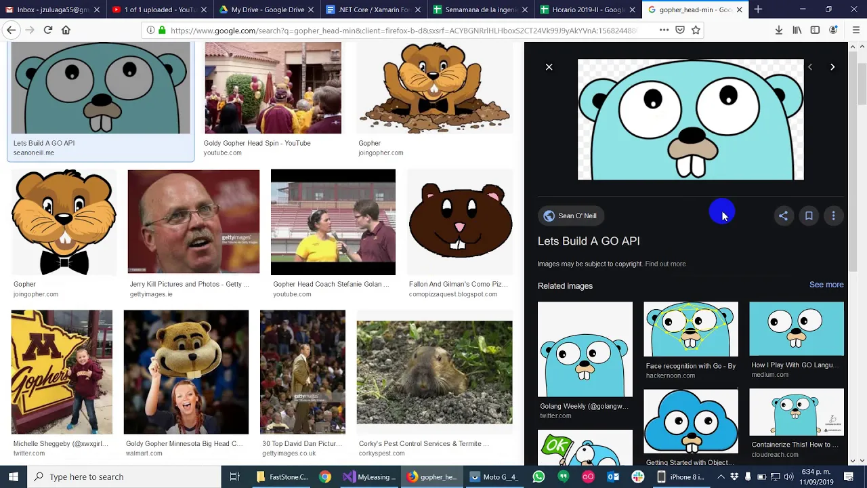This screenshot has height=488, width=867.
Task: Go back using Firefox back arrow
Action: [x=12, y=30]
